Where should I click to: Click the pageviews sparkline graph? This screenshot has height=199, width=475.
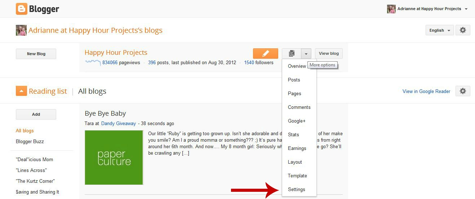[x=93, y=62]
